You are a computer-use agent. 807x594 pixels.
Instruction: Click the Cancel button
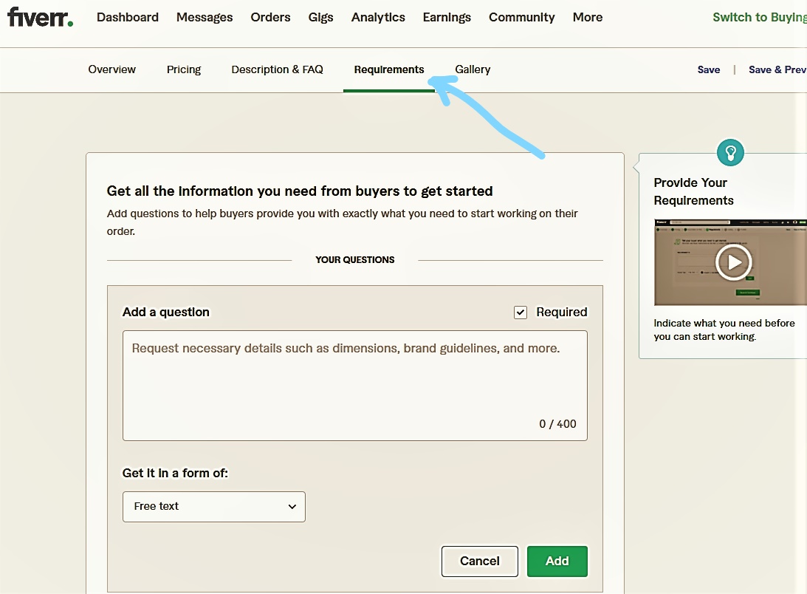coord(480,561)
